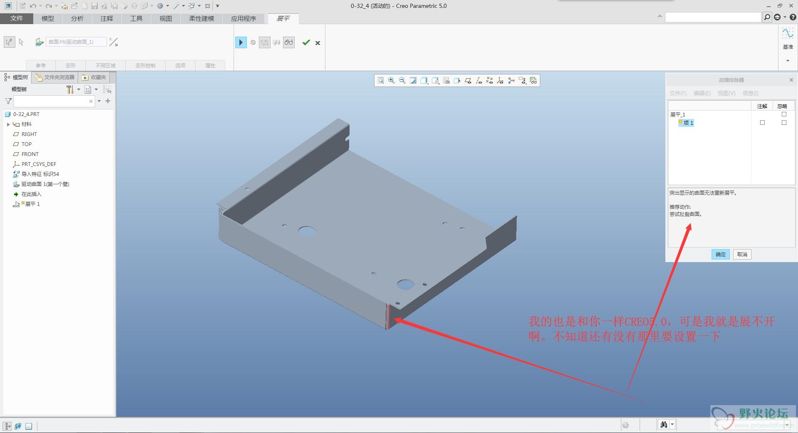Screen dimensions: 798x433
Task: Resume feature with play button
Action: [x=241, y=42]
